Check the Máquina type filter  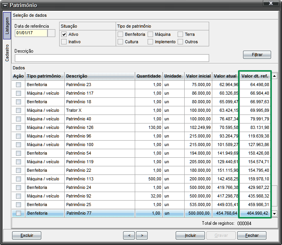[150, 34]
